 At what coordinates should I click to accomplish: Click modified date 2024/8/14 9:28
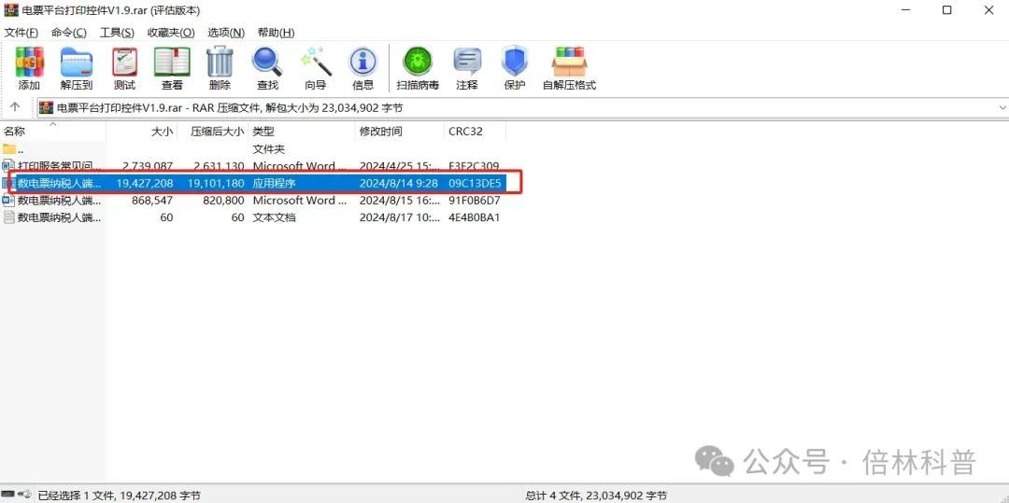pos(398,183)
